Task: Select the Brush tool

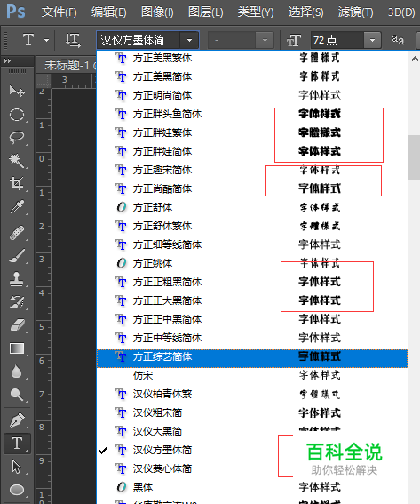Action: (x=17, y=257)
